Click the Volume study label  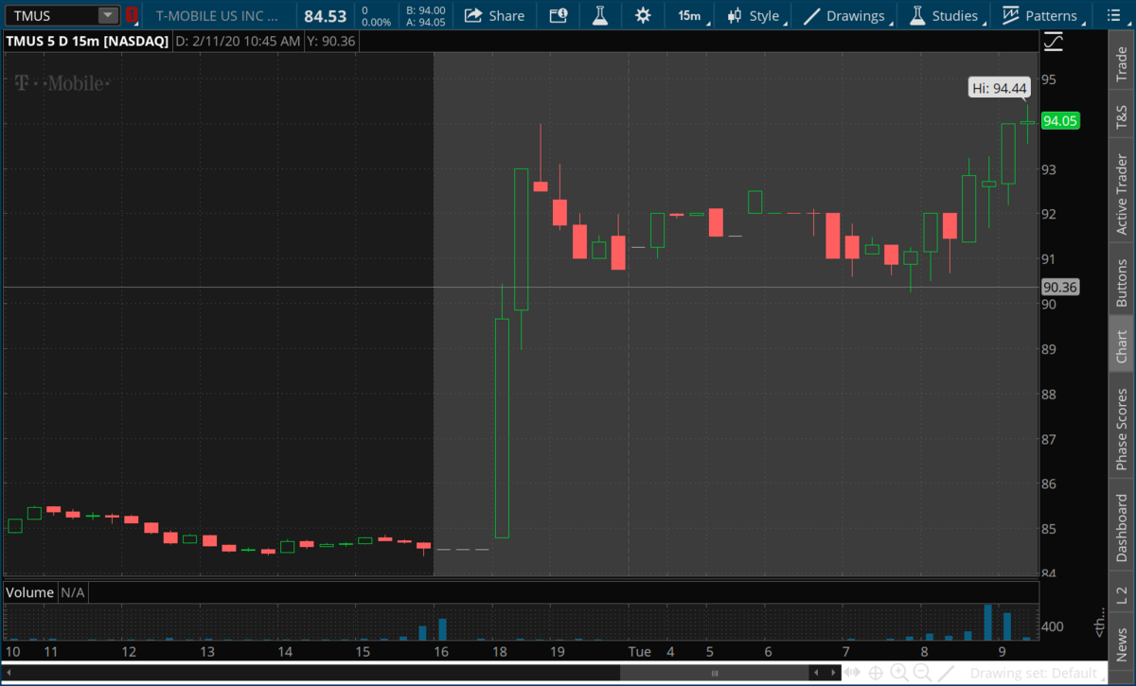pos(30,592)
